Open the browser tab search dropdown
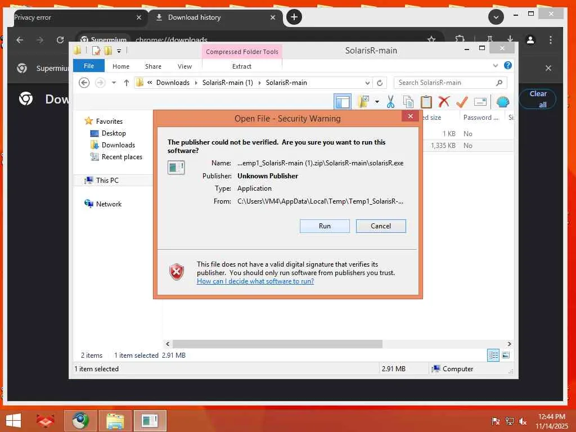Screen dimensions: 576x432 click(496, 17)
